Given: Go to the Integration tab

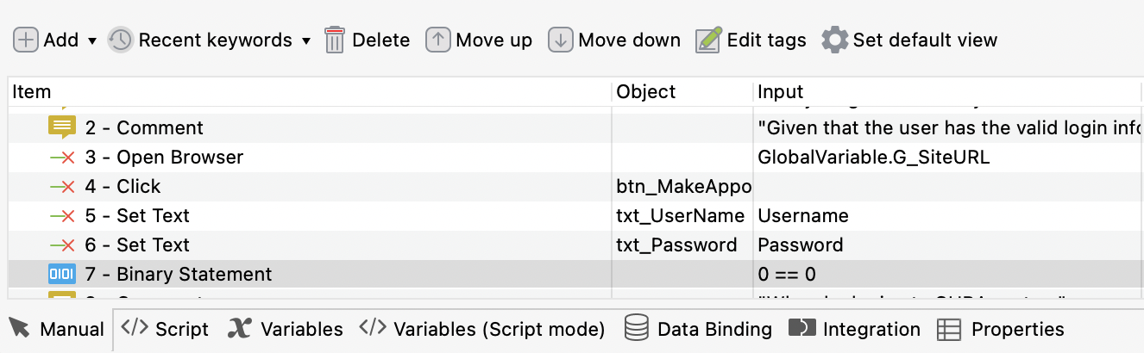Looking at the screenshot, I should 855,329.
